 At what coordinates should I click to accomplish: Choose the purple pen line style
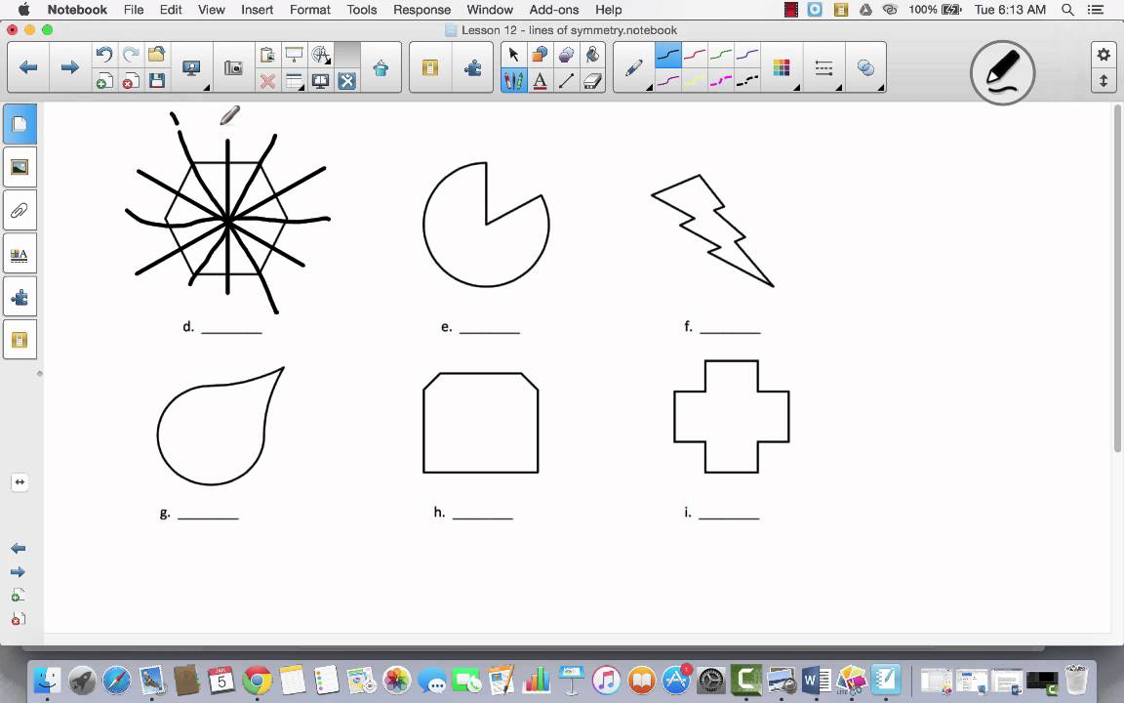tap(668, 80)
